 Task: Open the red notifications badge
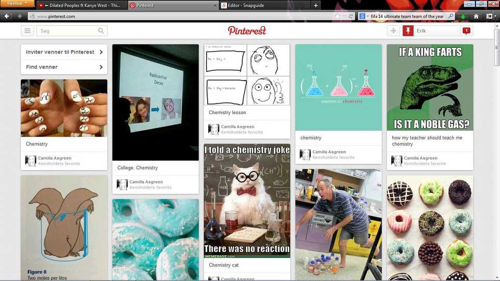[466, 31]
